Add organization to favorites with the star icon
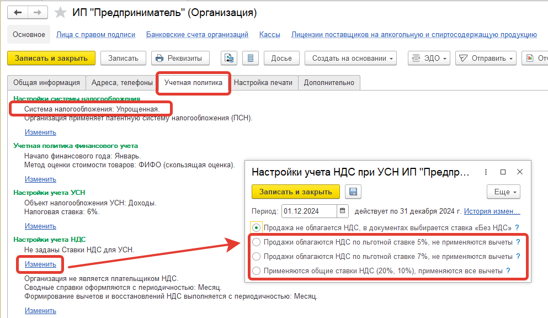This screenshot has height=318, width=548. pos(60,12)
